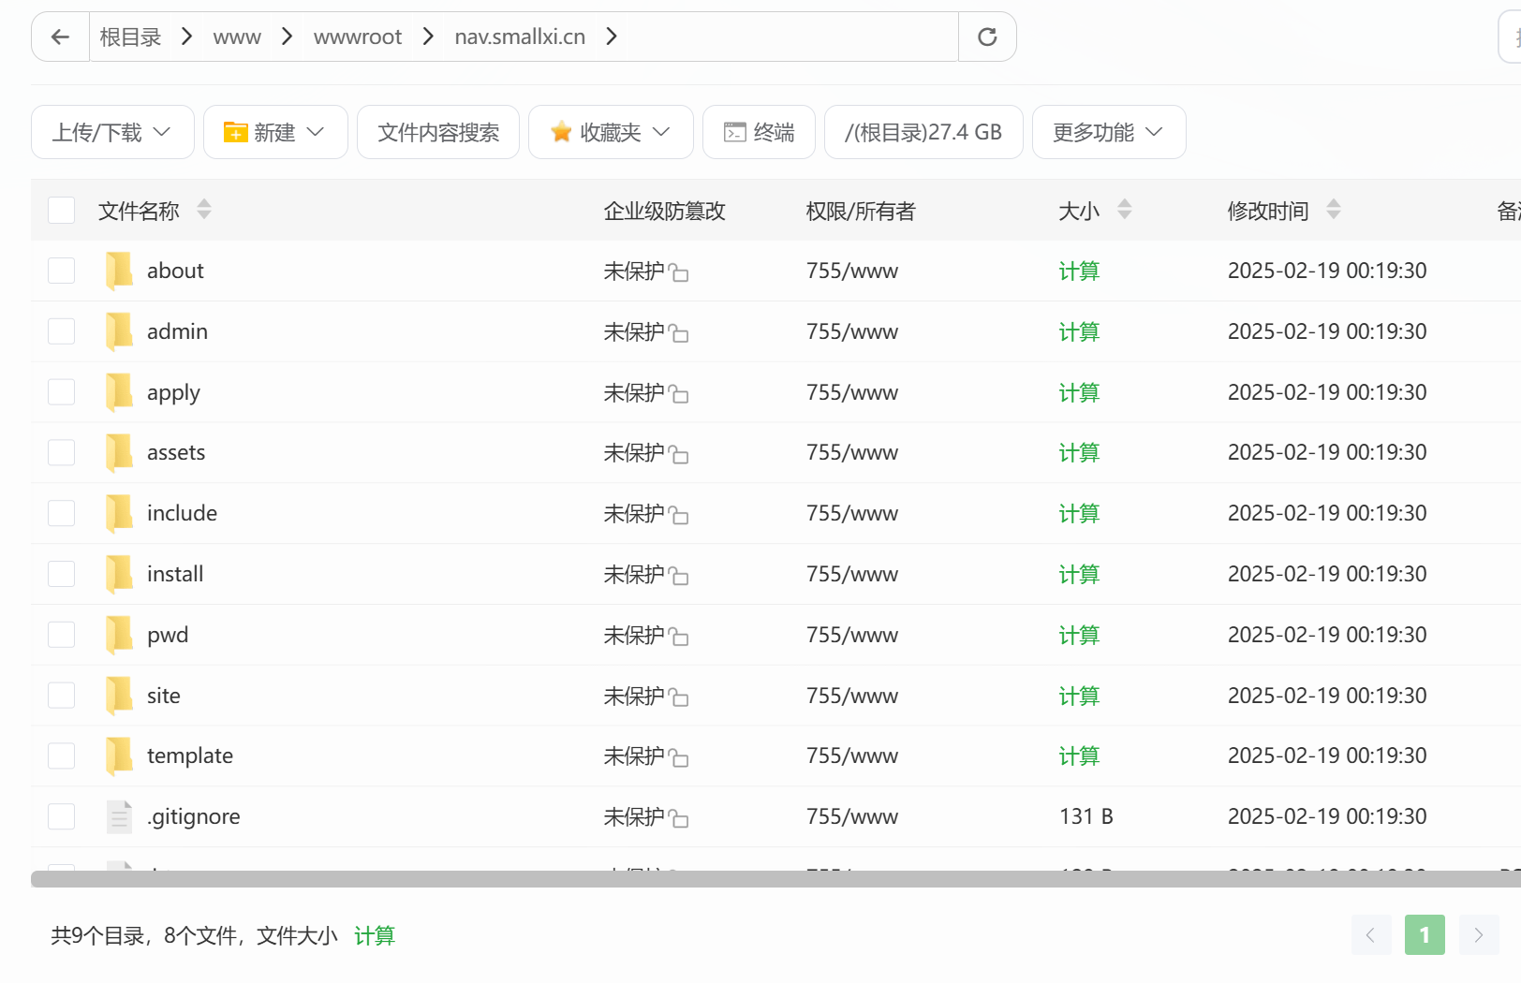Toggle the select-all checkbox in header
Screen dimensions: 1521x983
(62, 211)
